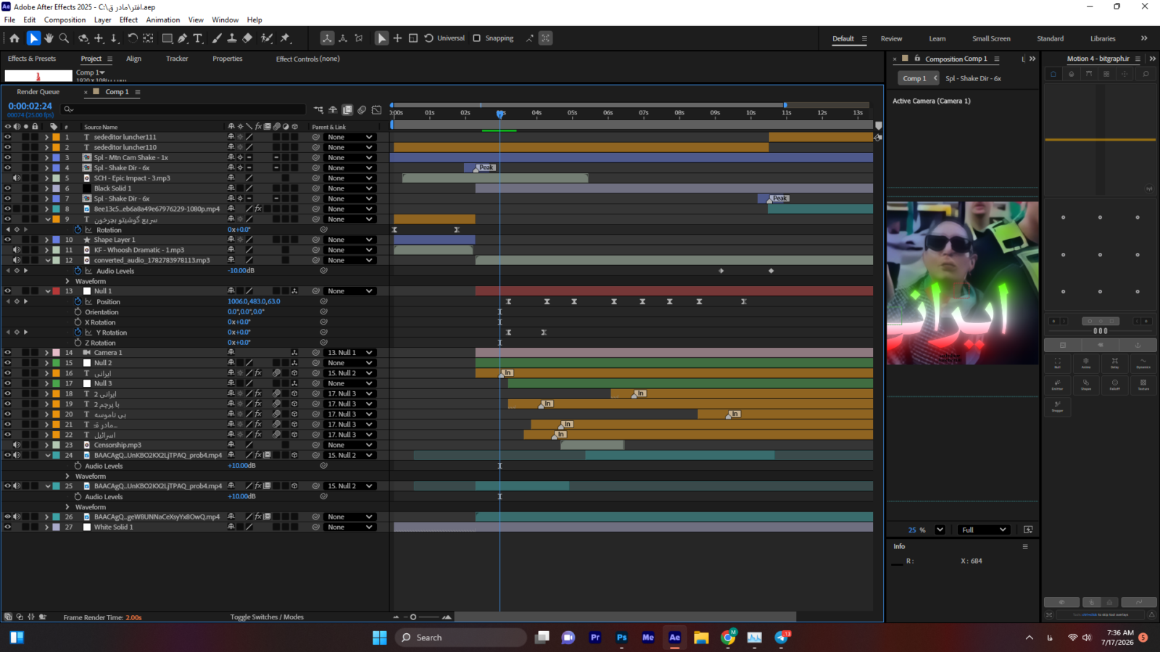
Task: Click the current time 0:00:02:24 display
Action: point(30,106)
